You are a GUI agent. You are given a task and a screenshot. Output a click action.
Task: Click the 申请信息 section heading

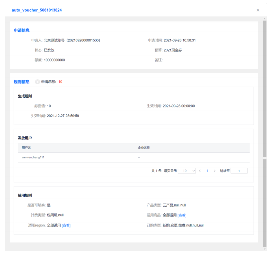[21, 30]
